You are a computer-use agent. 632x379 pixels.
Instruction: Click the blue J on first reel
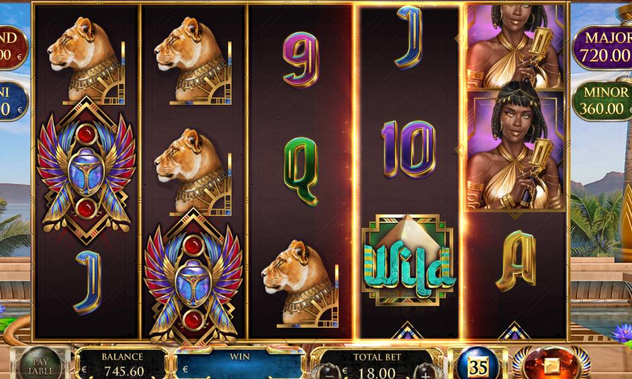click(87, 282)
